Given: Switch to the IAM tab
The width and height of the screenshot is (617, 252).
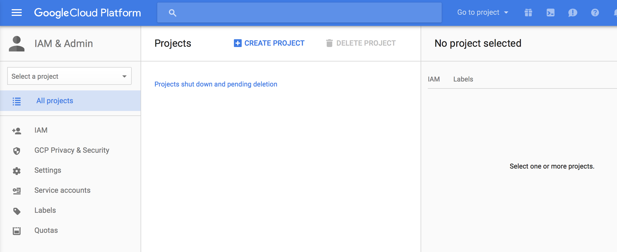Looking at the screenshot, I should pyautogui.click(x=434, y=79).
